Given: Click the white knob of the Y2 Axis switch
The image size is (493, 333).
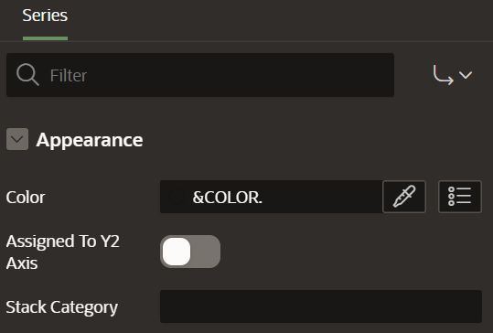Looking at the screenshot, I should (177, 252).
